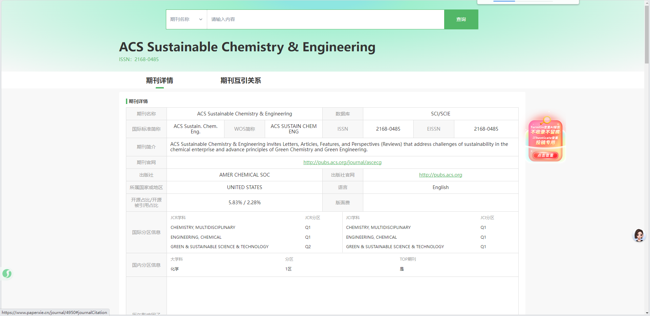This screenshot has height=316, width=650.
Task: Open the pubs.acs.org/journal/ascecg journal link
Action: point(342,162)
